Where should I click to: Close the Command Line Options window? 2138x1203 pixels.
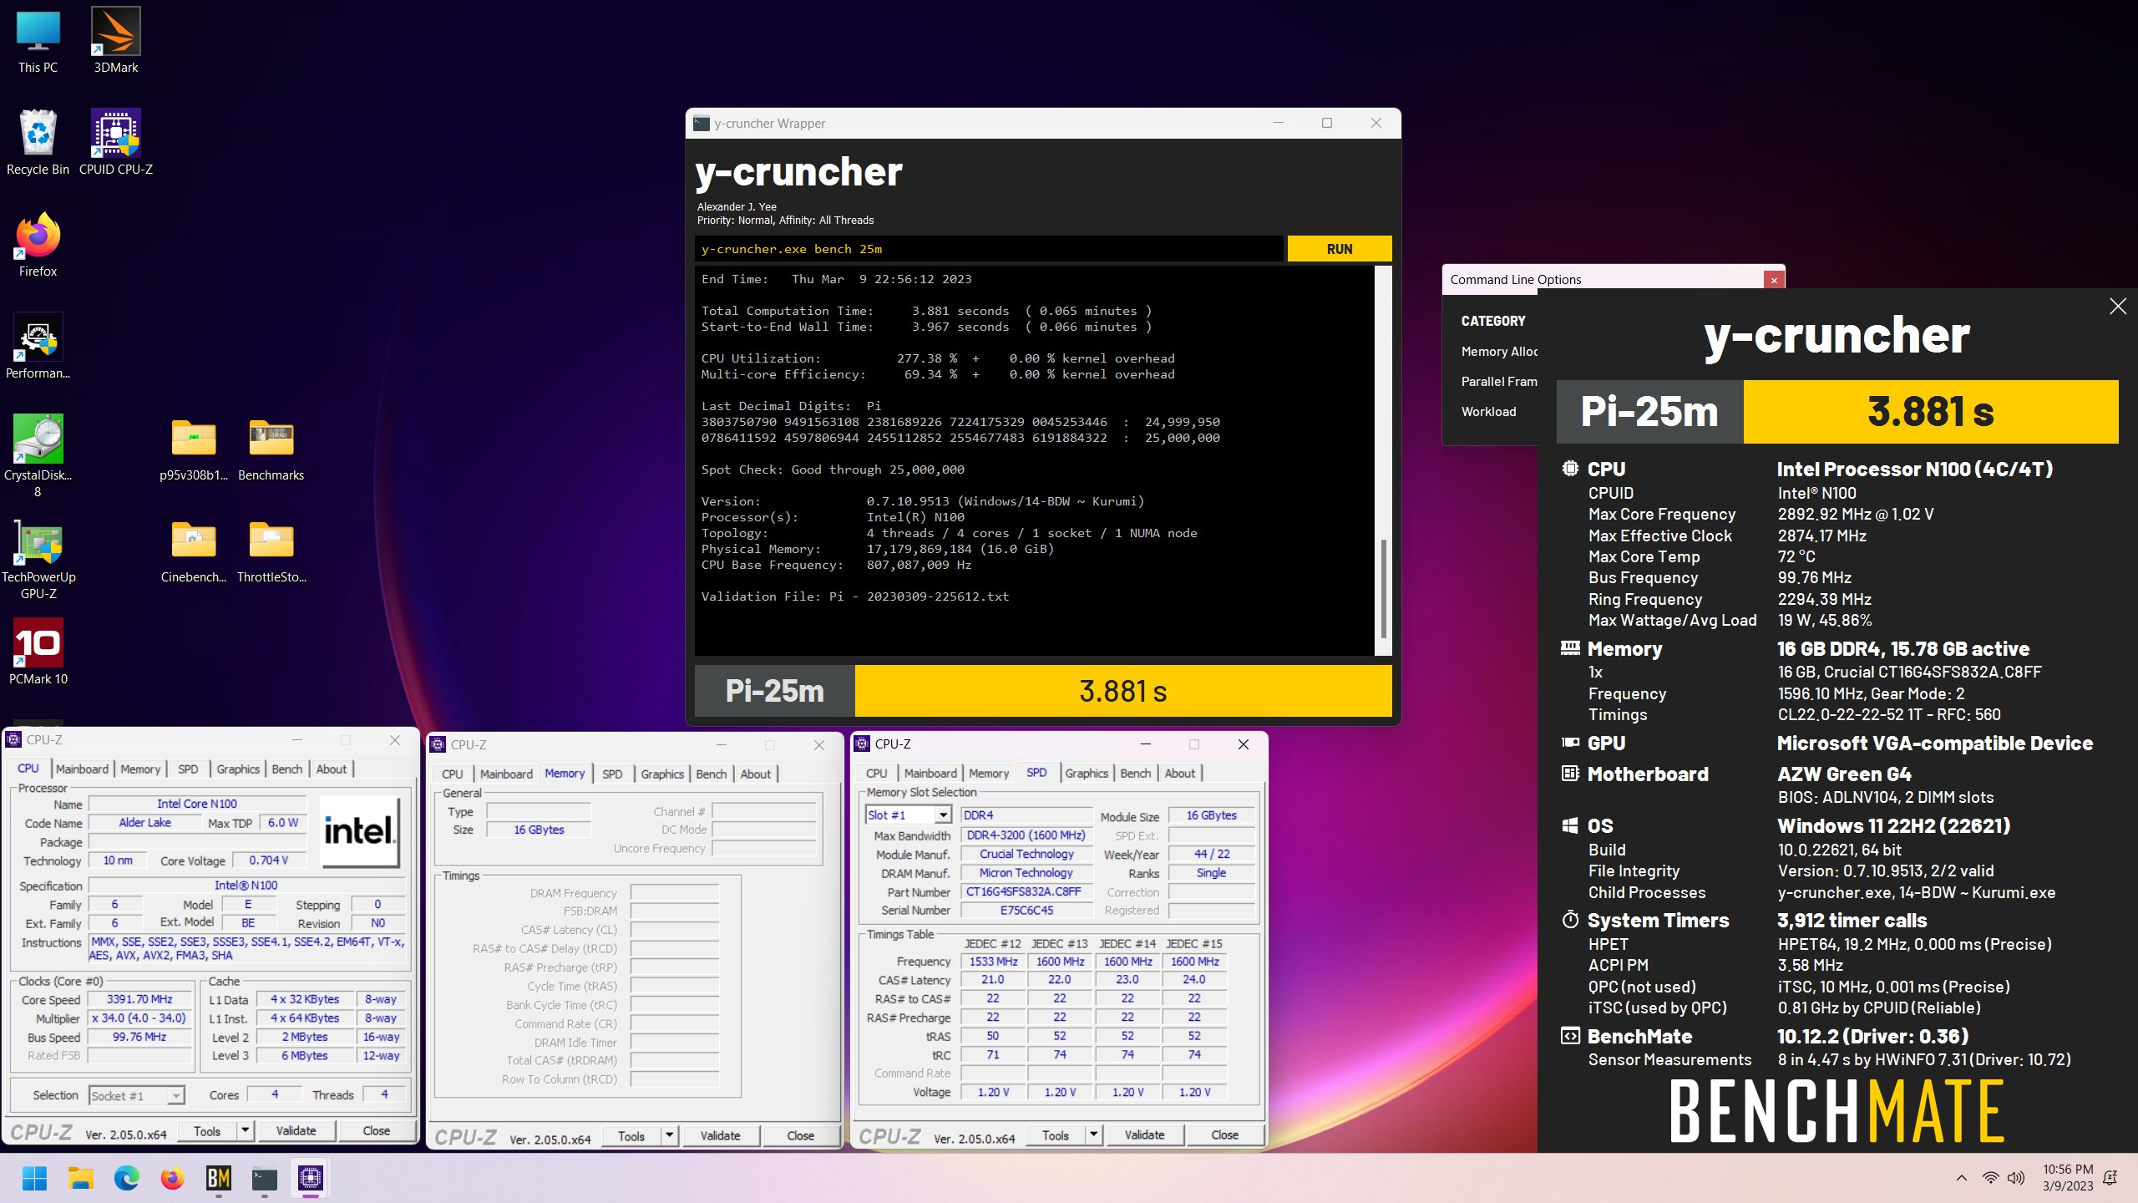1774,280
